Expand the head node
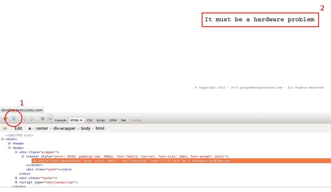 (9, 143)
